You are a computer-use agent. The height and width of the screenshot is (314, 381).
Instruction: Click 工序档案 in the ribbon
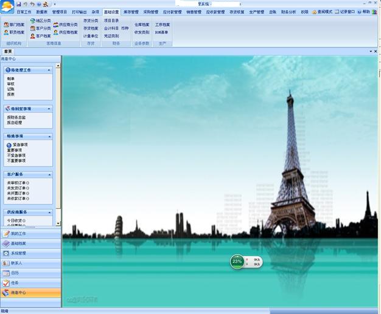(163, 24)
